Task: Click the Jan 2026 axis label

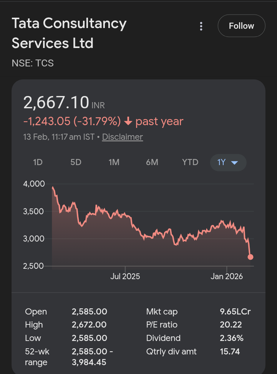Action: (x=227, y=276)
